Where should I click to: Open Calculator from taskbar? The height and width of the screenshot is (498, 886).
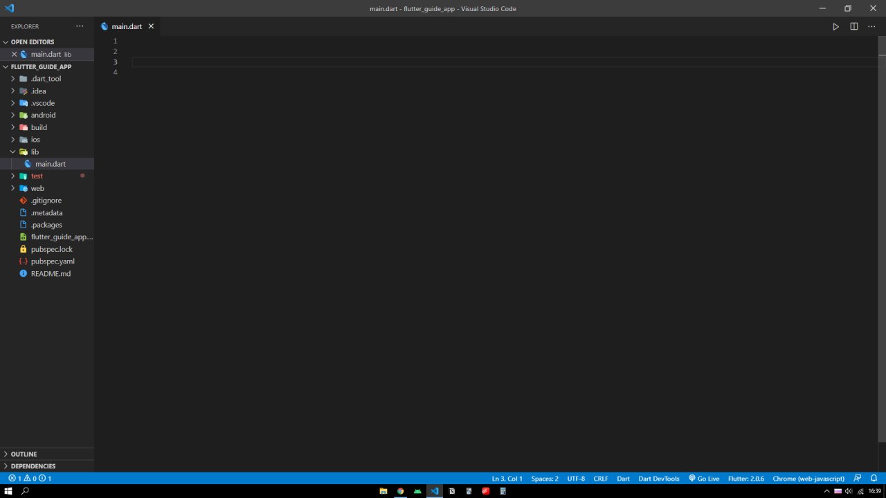pos(503,491)
